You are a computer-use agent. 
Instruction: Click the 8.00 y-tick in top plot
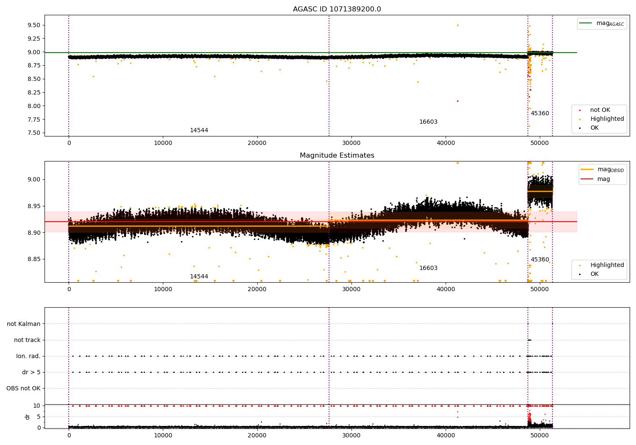pos(34,106)
